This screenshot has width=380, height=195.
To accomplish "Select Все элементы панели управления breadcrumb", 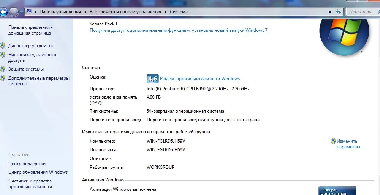I will coord(125,12).
